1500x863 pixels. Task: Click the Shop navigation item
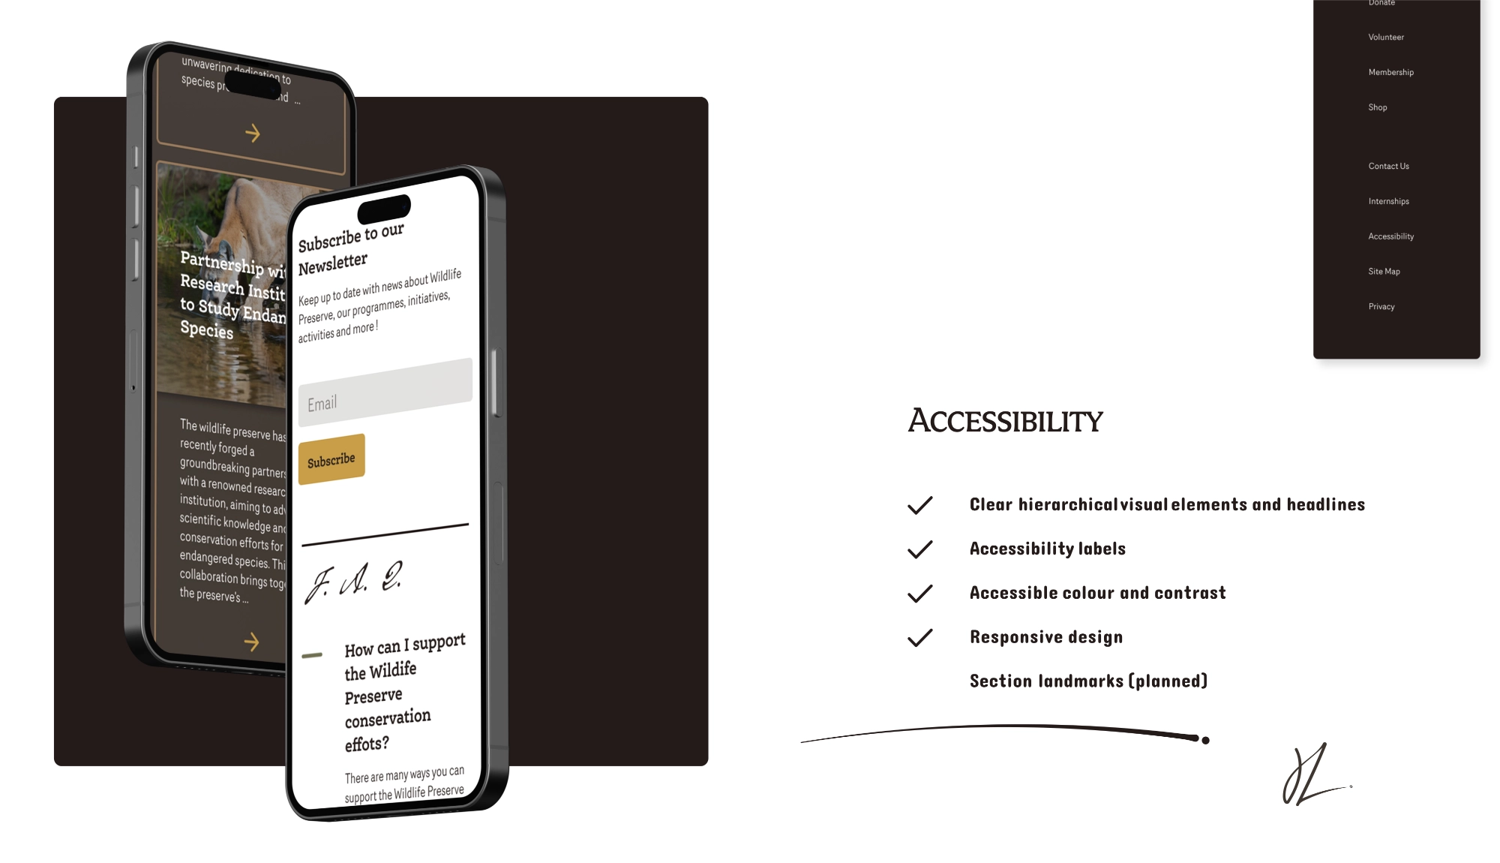coord(1378,107)
